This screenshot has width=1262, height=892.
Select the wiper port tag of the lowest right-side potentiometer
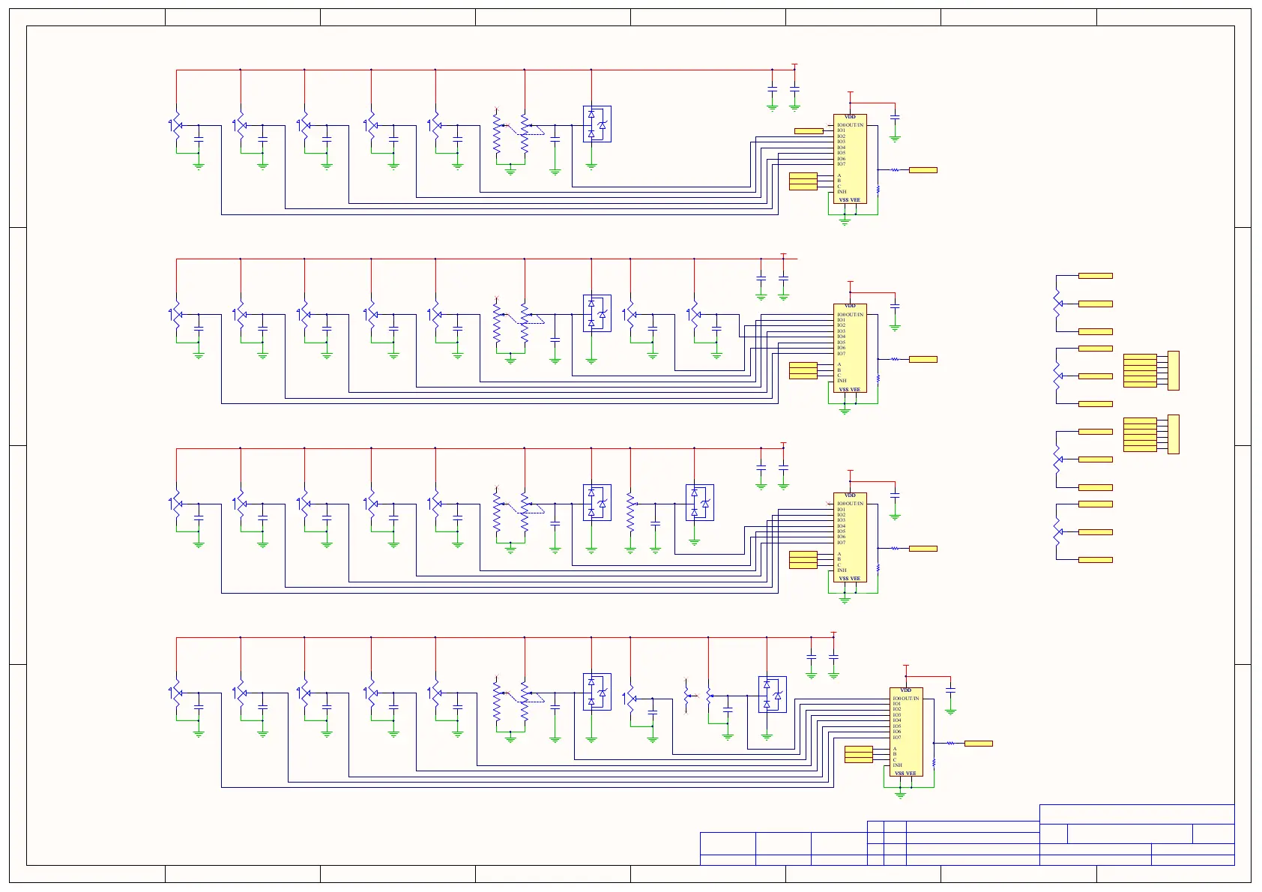click(1096, 532)
